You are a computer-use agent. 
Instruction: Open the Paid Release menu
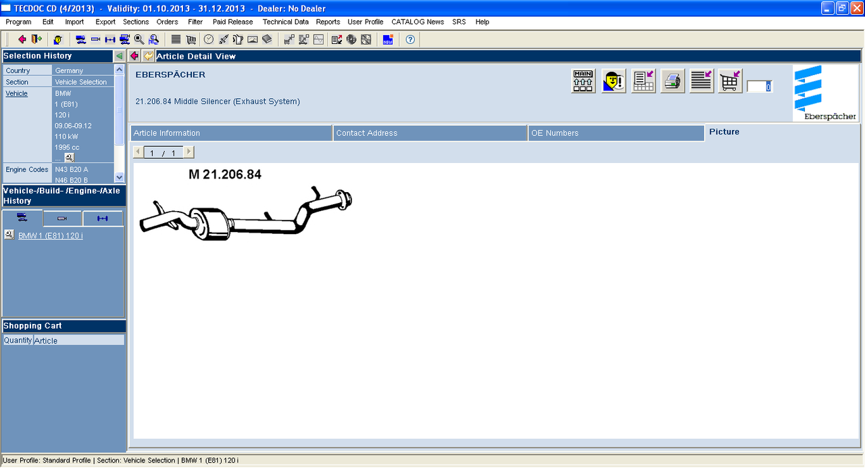232,22
